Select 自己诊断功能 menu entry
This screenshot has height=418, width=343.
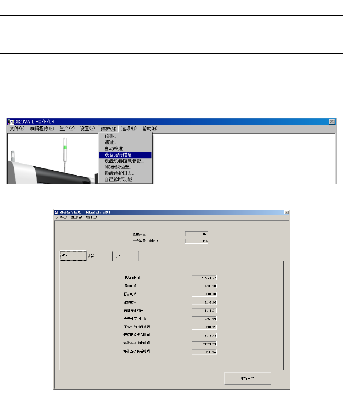125,179
